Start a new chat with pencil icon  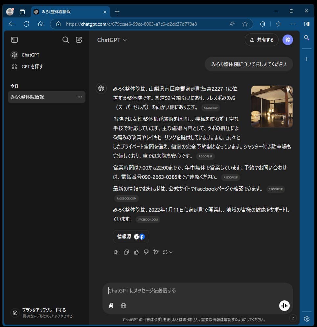coord(79,40)
